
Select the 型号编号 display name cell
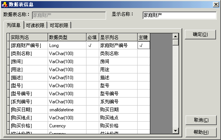pos(118,93)
